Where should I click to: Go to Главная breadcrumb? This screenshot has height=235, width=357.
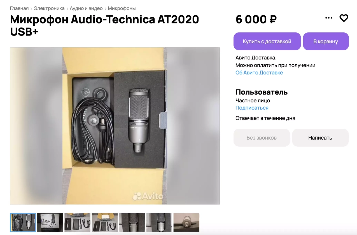coord(19,8)
